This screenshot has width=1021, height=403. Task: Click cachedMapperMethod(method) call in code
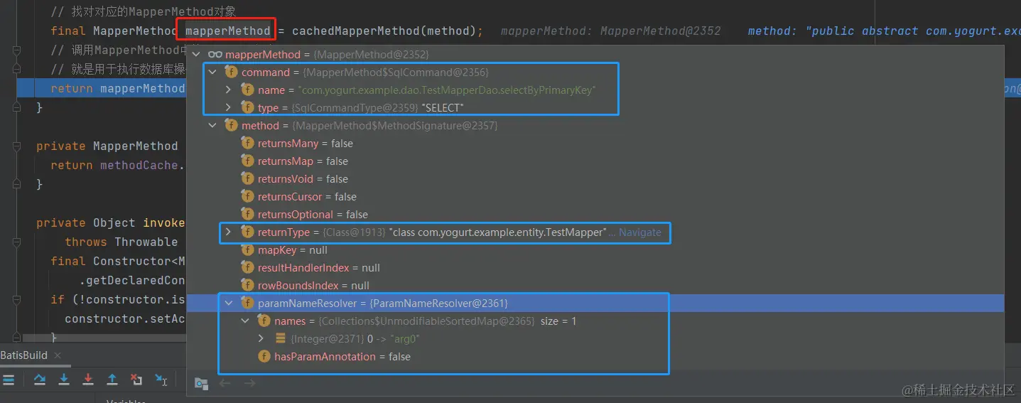pos(384,31)
